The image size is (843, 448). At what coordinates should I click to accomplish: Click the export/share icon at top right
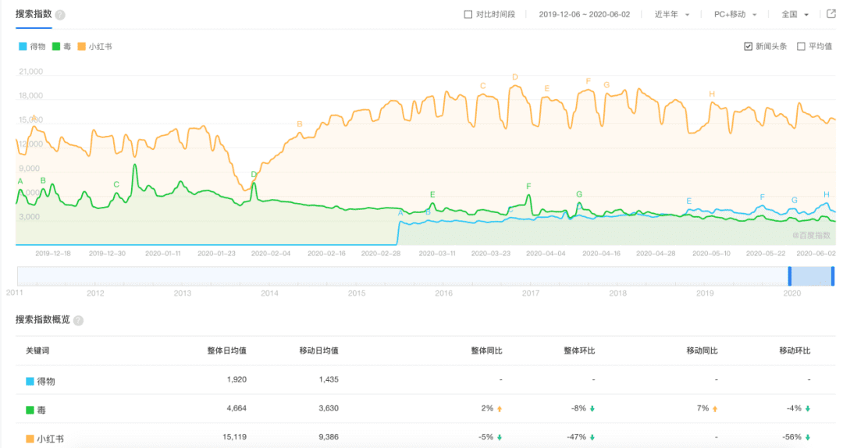click(831, 14)
